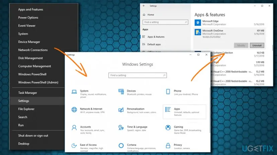Screen dimensions: 277x155
Task: Click the search magnifier in Apps settings sidebar
Action: 186,22
